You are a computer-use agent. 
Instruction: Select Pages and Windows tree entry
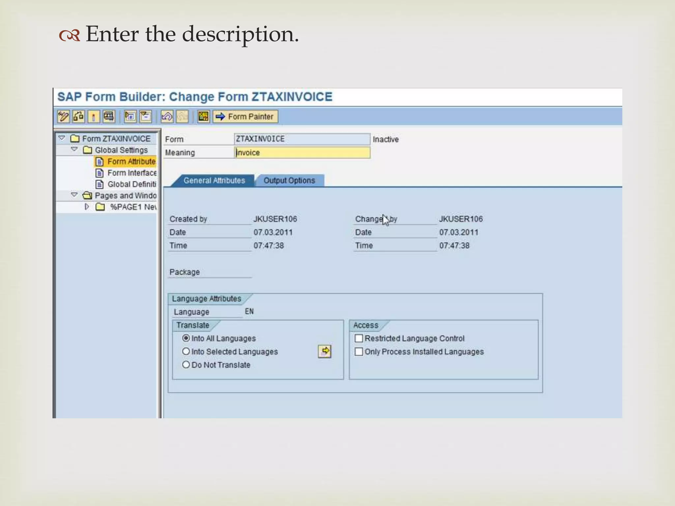click(x=126, y=195)
